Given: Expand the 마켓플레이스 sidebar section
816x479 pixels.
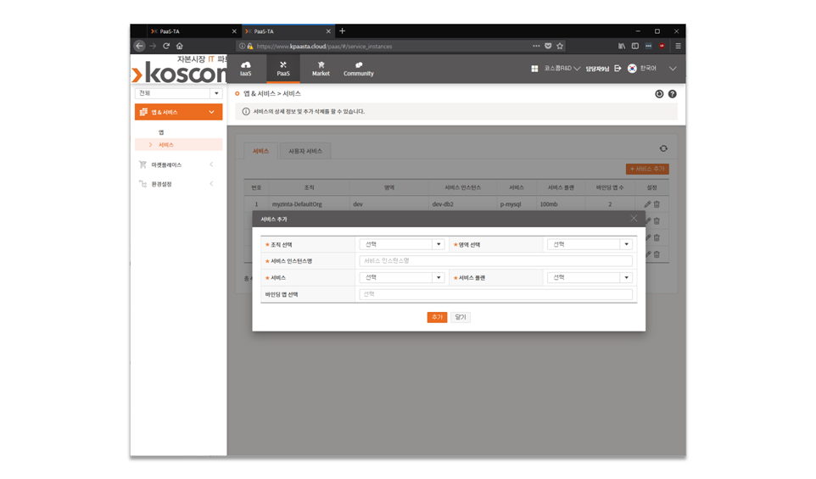Looking at the screenshot, I should click(x=211, y=164).
